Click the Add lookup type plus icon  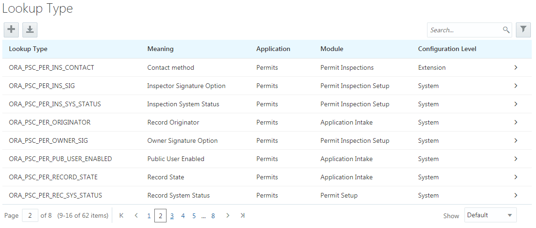pos(11,29)
